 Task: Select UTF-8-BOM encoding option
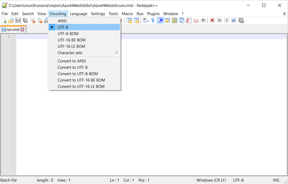[x=84, y=34]
